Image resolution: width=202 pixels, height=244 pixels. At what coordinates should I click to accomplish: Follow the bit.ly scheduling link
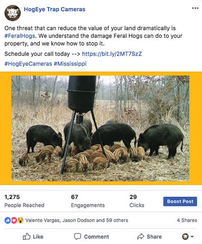(x=112, y=54)
